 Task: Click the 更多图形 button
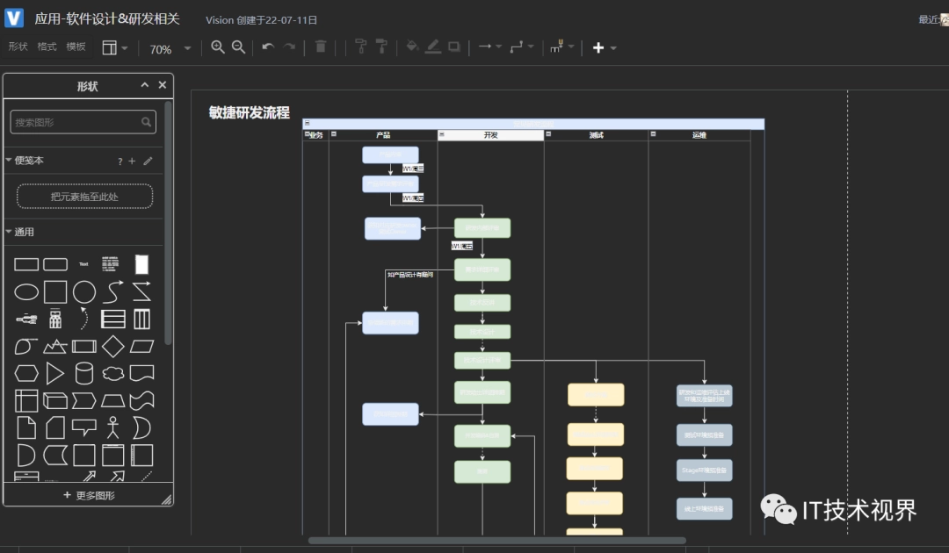(x=89, y=495)
